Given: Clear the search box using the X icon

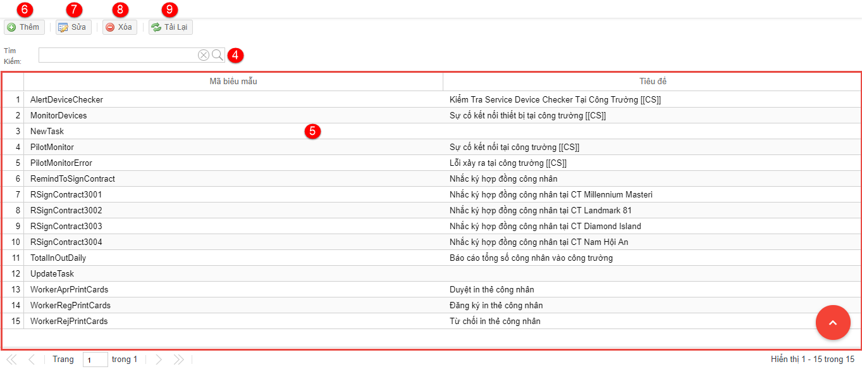Looking at the screenshot, I should (x=204, y=55).
